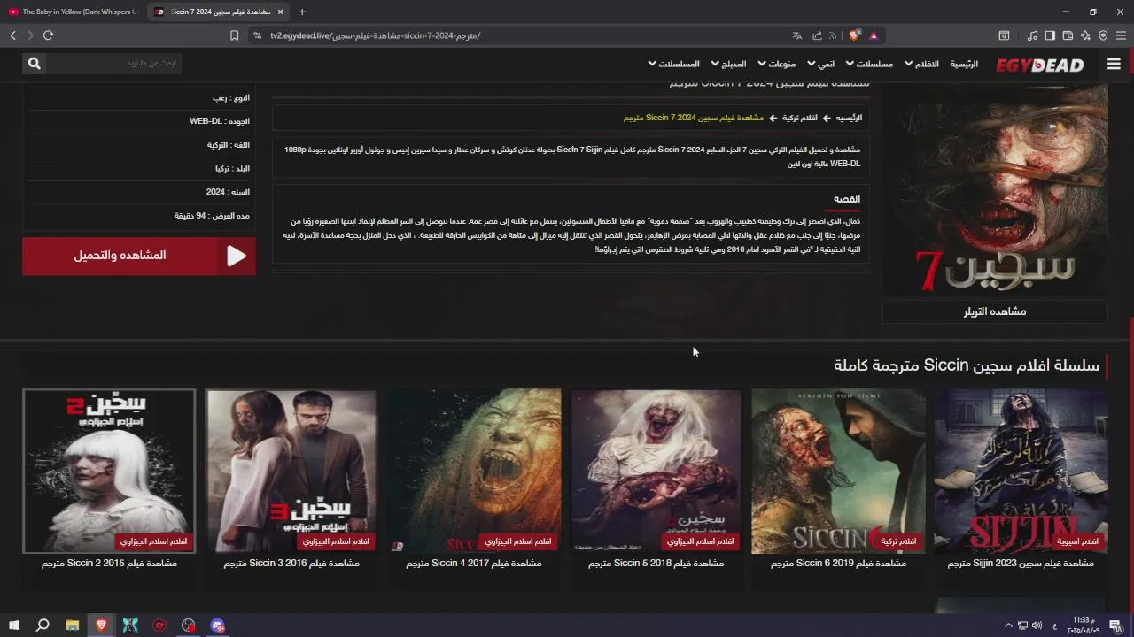Expand the مسلسلات dropdown menu
This screenshot has height=637, width=1134.
point(869,64)
